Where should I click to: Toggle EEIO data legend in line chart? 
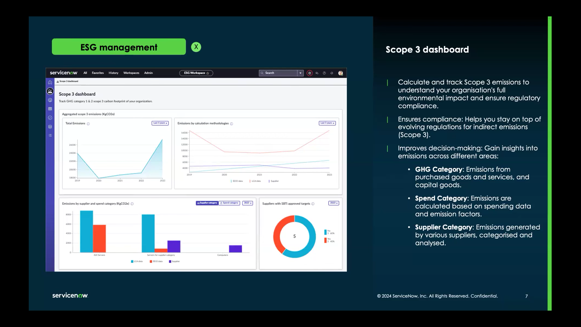[x=237, y=181]
